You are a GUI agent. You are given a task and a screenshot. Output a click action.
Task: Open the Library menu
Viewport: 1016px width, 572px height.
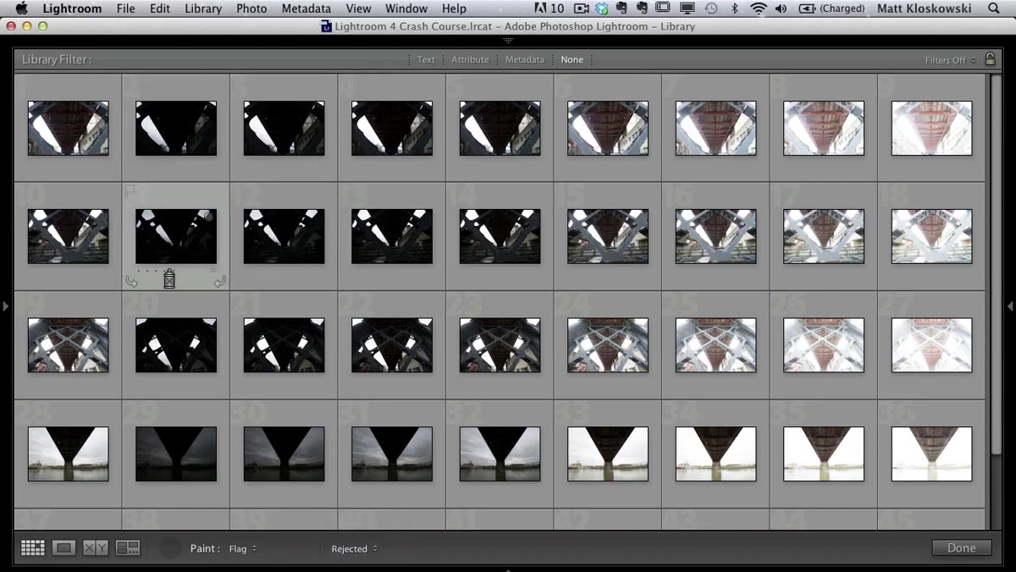(x=203, y=8)
